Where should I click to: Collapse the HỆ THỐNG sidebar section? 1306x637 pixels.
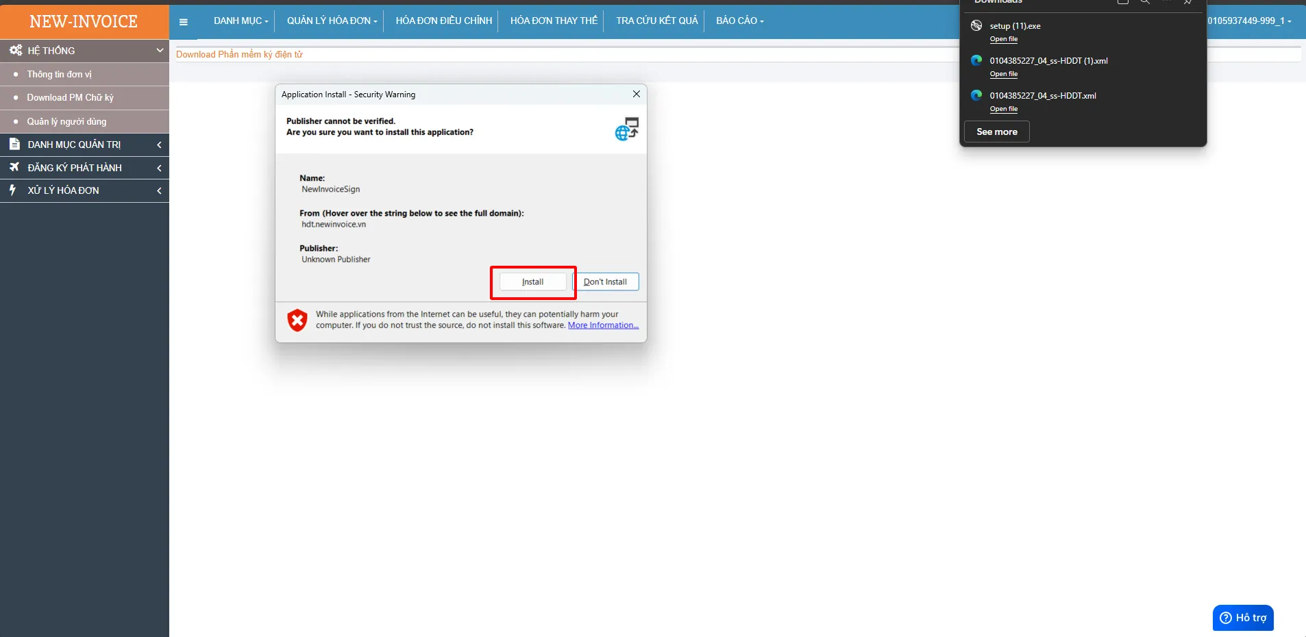click(84, 51)
